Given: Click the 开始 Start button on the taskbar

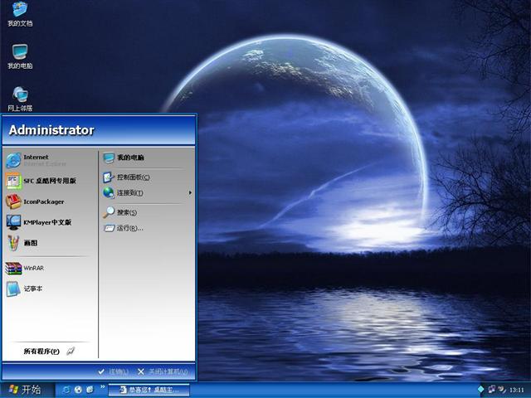Looking at the screenshot, I should [x=25, y=389].
